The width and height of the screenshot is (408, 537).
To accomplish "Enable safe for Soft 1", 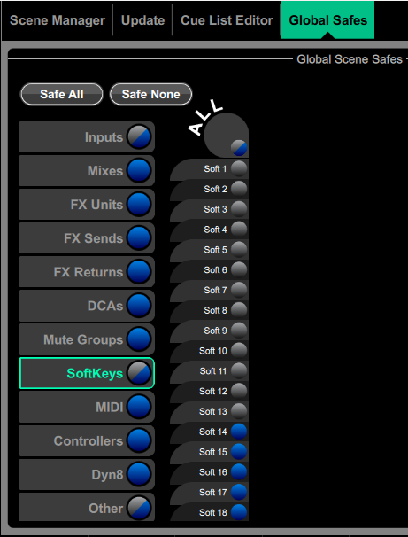I will 239,169.
